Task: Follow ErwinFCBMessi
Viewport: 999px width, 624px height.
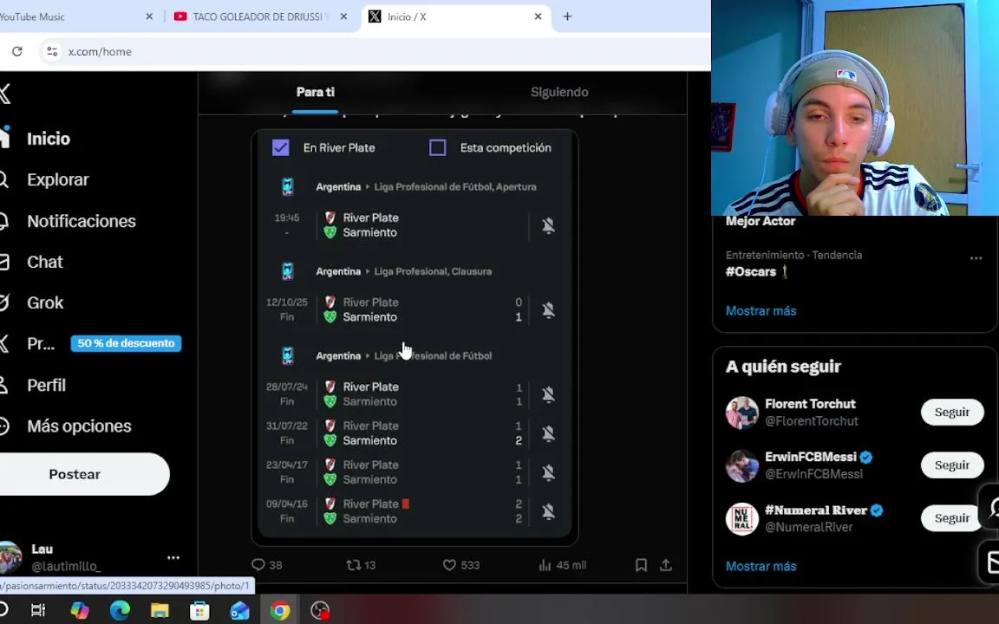Action: point(952,465)
